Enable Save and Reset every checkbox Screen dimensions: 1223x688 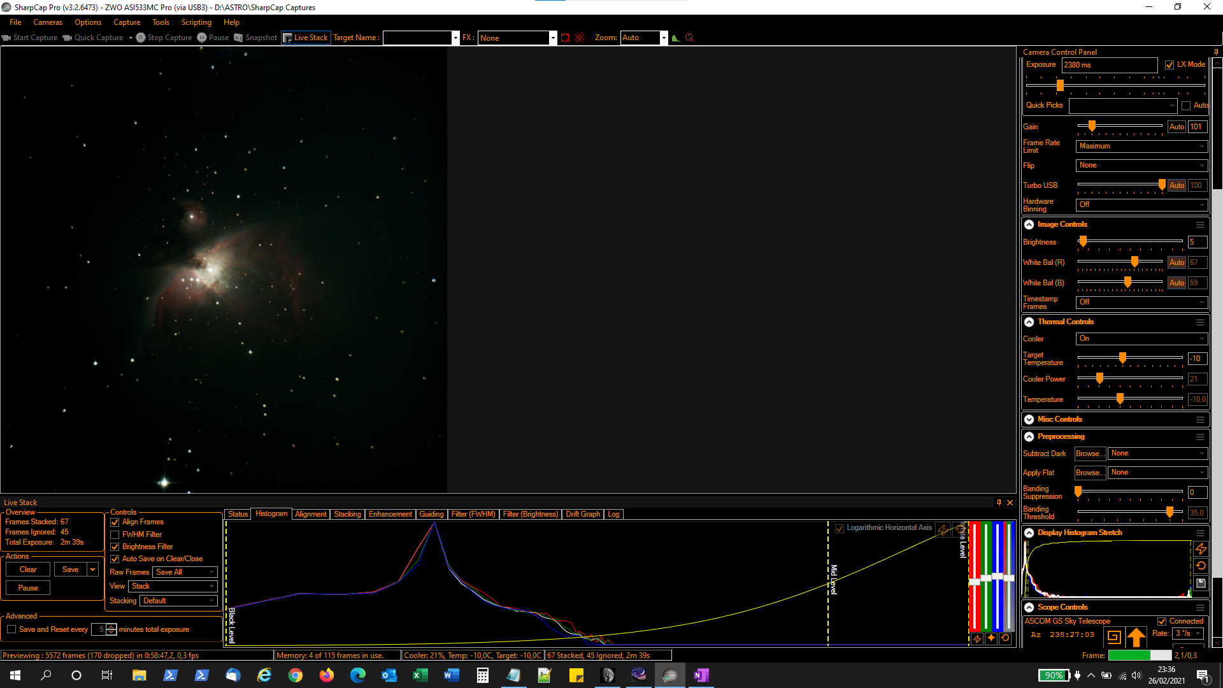tap(11, 629)
